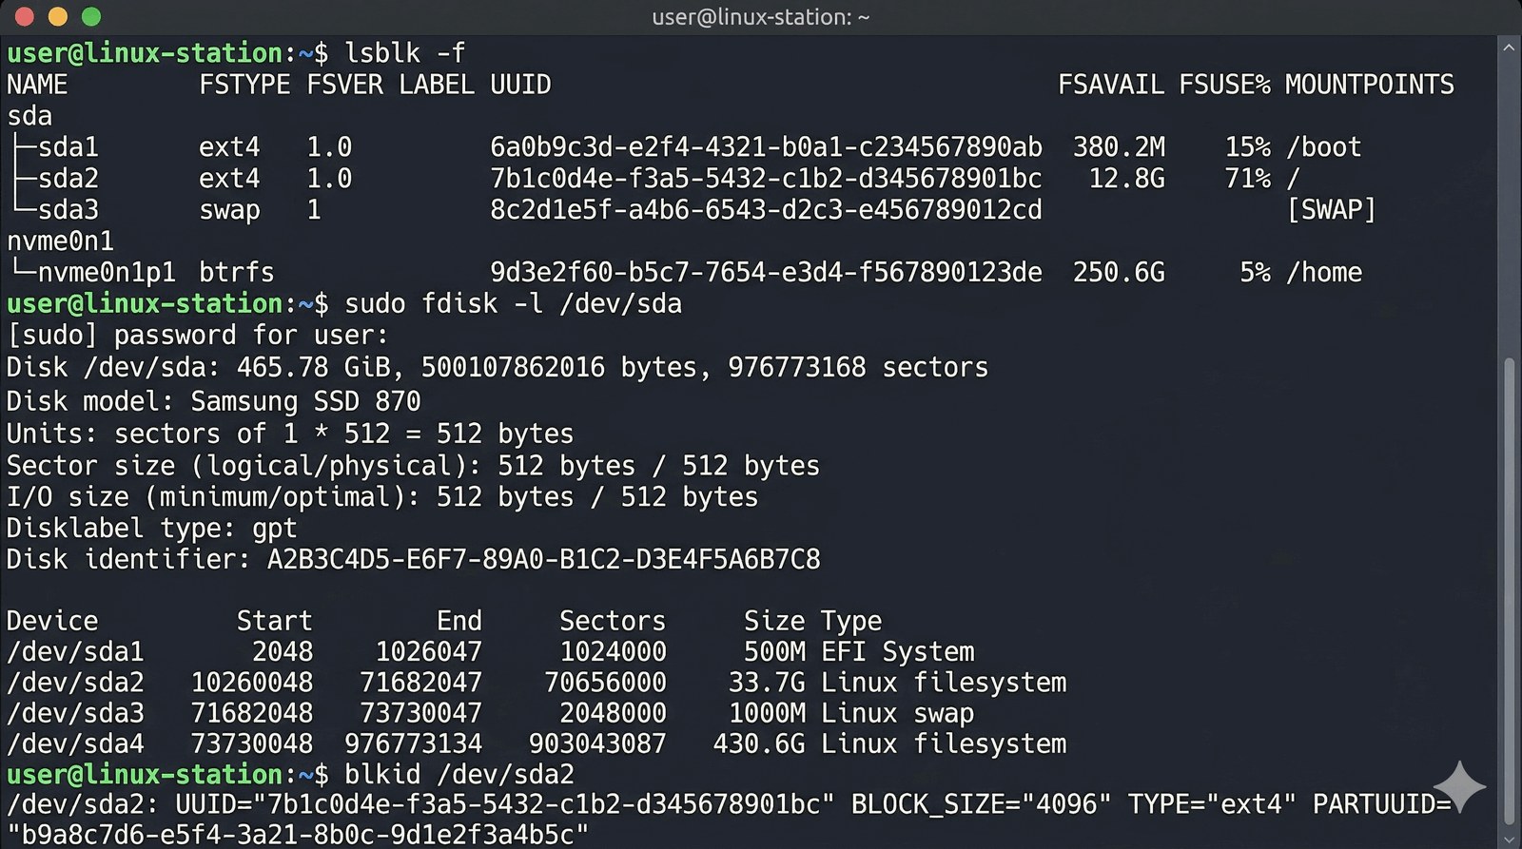Viewport: 1522px width, 849px height.
Task: Click the scrollbar down arrow
Action: [1508, 840]
